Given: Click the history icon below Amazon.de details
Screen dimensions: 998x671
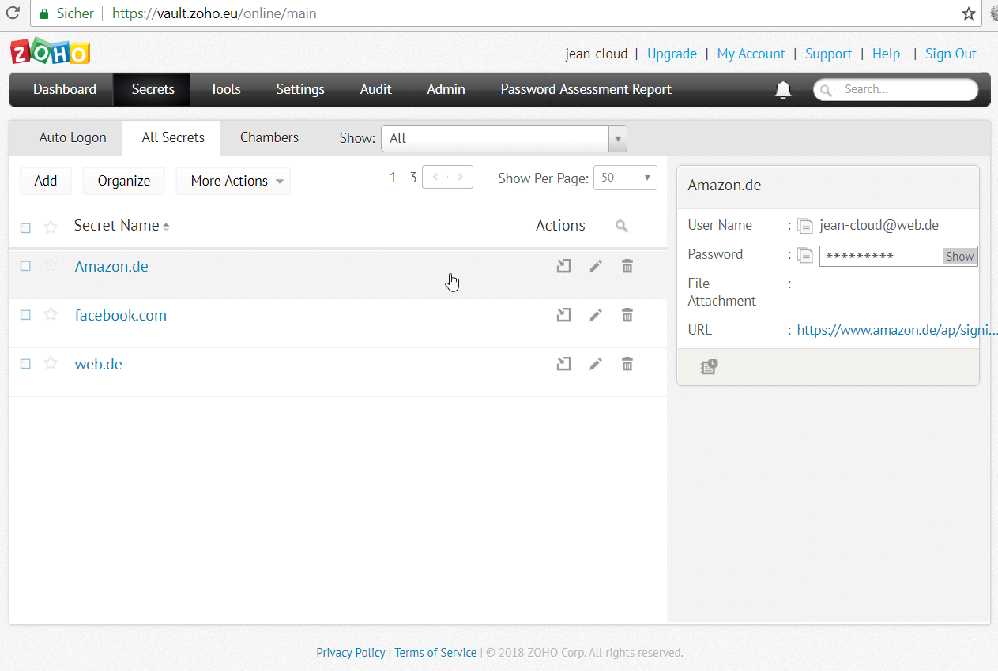Looking at the screenshot, I should pos(709,366).
